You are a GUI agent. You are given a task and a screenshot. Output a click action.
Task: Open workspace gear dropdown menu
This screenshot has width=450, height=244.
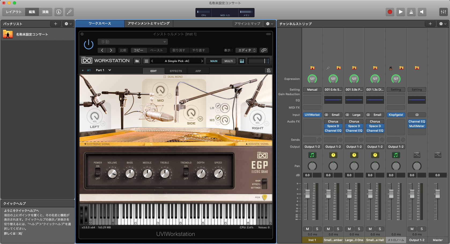[x=269, y=24]
